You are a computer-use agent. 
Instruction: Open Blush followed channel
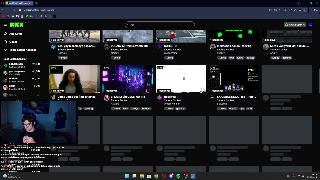click(21, 87)
